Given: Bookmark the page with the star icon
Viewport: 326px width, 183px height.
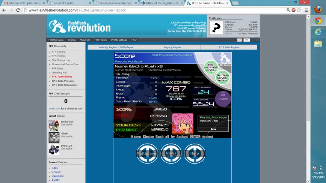Looking at the screenshot, I should (x=299, y=10).
